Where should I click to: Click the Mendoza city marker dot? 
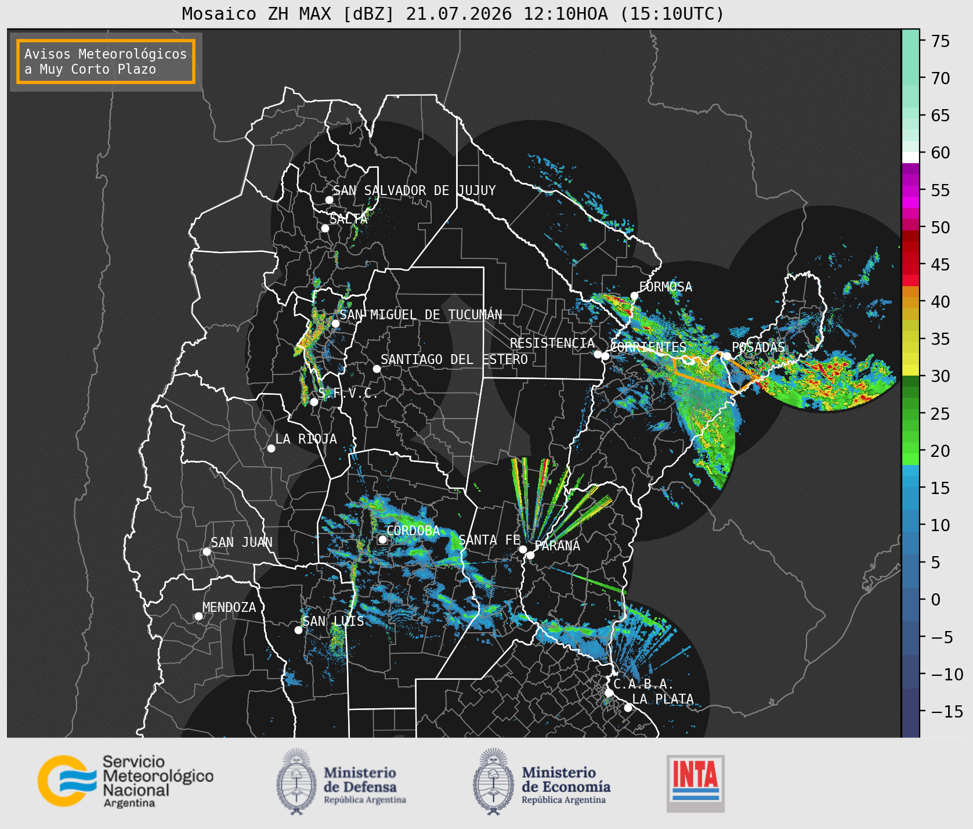pyautogui.click(x=198, y=616)
